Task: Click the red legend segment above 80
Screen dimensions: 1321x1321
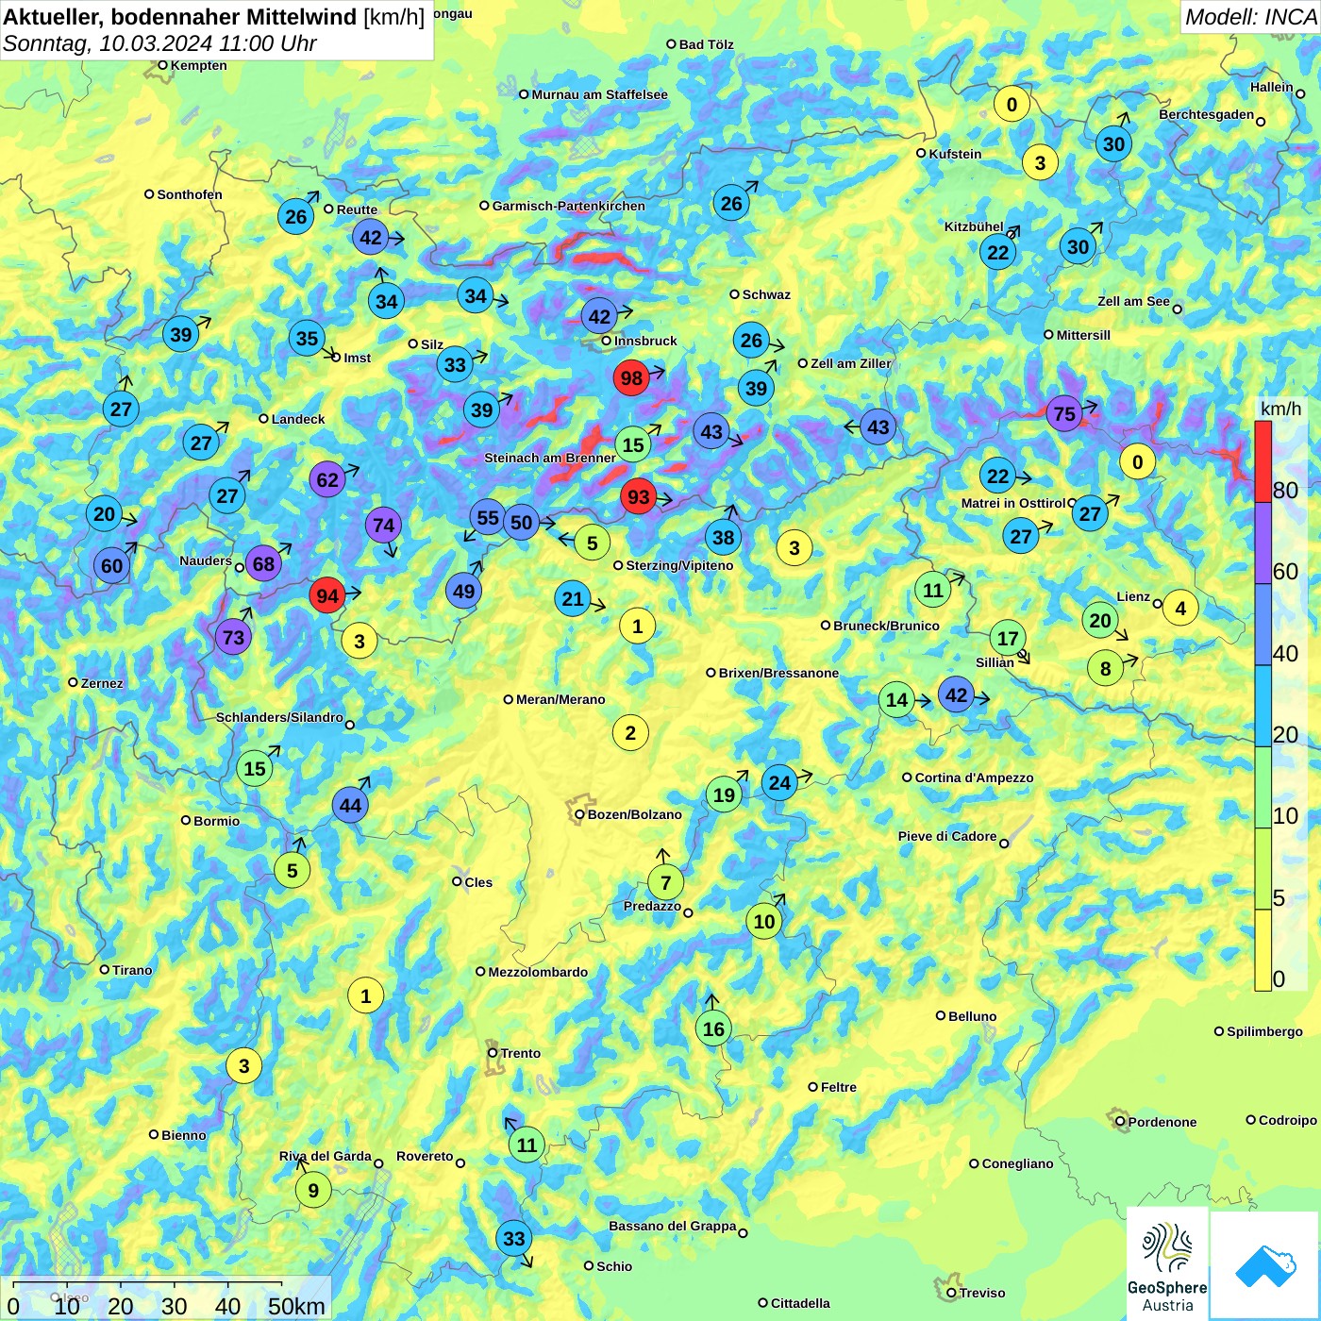Action: 1263,461
